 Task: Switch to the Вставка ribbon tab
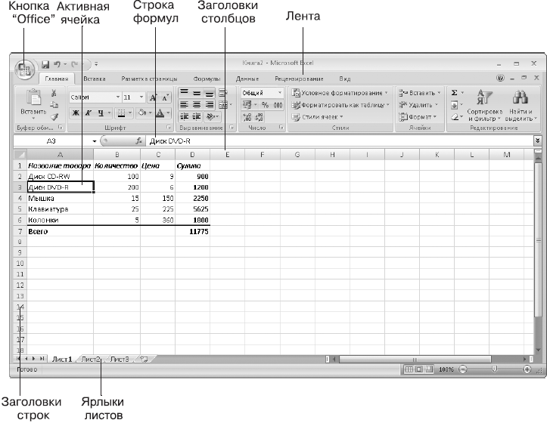click(95, 79)
